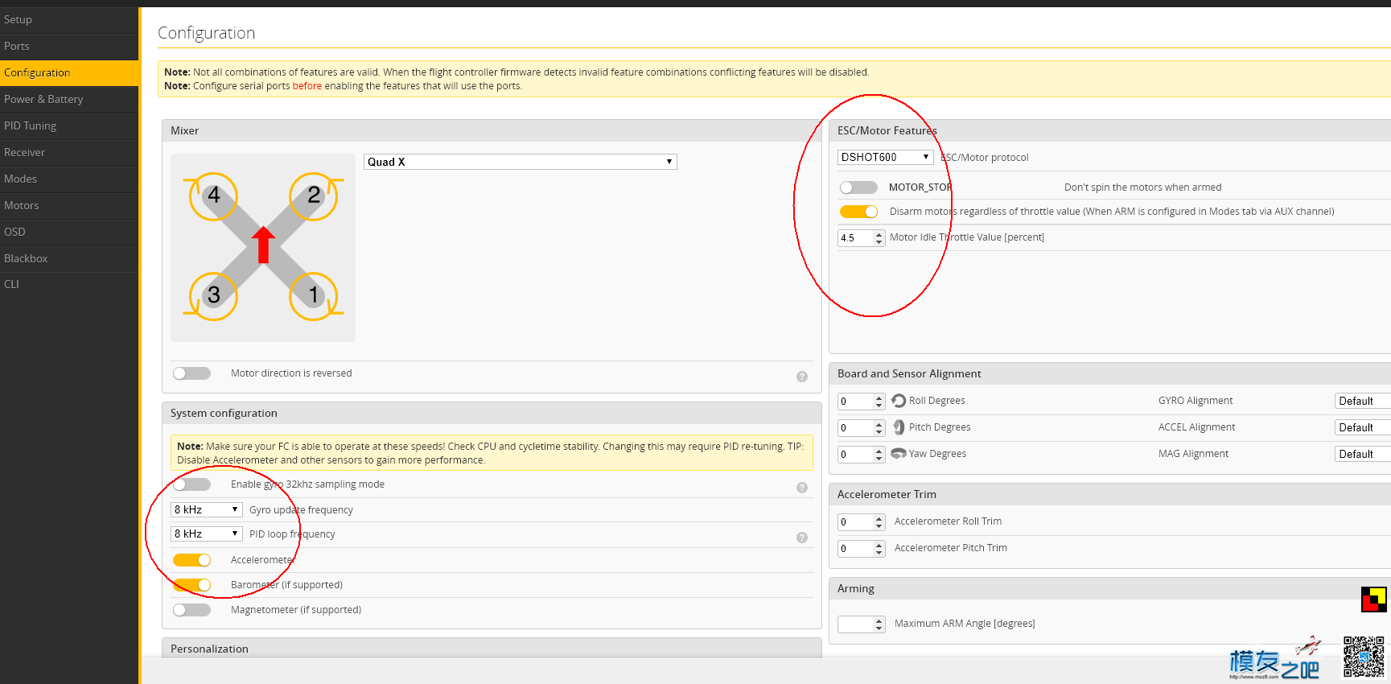1391x684 pixels.
Task: Open the Motors tab
Action: [x=69, y=205]
